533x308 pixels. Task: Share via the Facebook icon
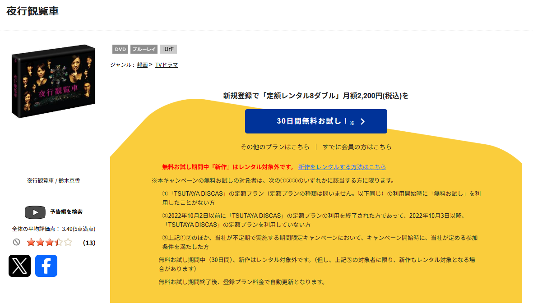(x=46, y=266)
